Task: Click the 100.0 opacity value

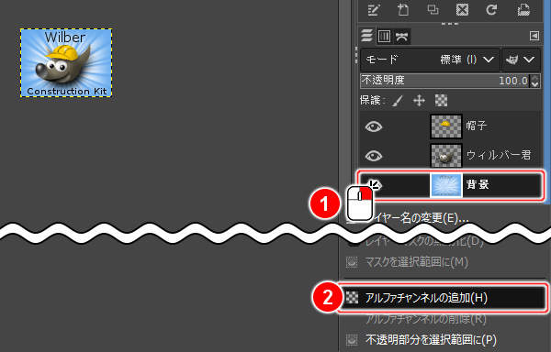Action: [x=513, y=81]
